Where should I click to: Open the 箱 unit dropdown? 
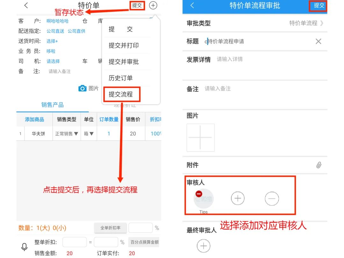pyautogui.click(x=89, y=133)
